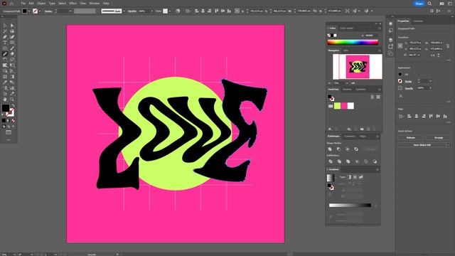Open the Window menu
455x256 pixels.
click(x=95, y=3)
